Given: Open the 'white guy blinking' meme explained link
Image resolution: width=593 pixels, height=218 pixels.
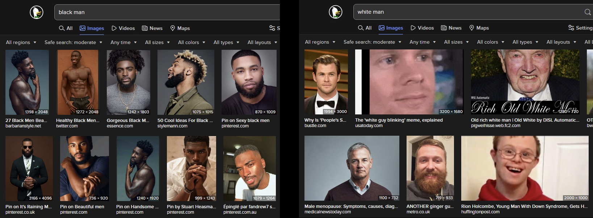Looking at the screenshot, I should [x=399, y=120].
